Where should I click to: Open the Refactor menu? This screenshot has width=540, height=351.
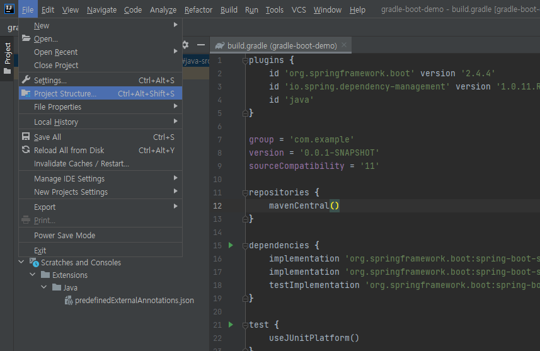[x=198, y=9]
